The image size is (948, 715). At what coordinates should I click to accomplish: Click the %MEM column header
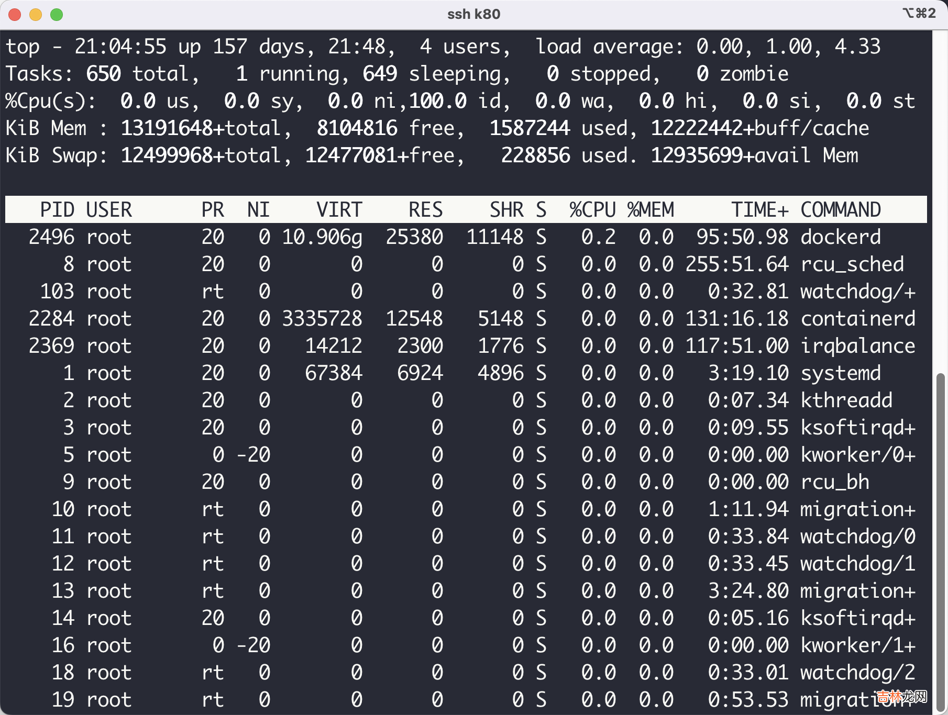[x=651, y=210]
